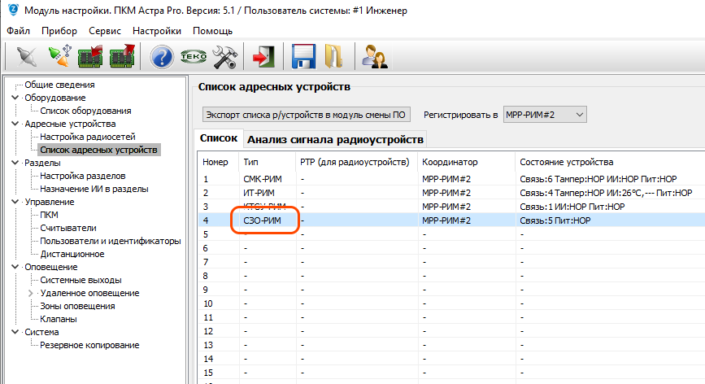705x384 pixels.
Task: Open the Сервис menu
Action: coord(105,31)
